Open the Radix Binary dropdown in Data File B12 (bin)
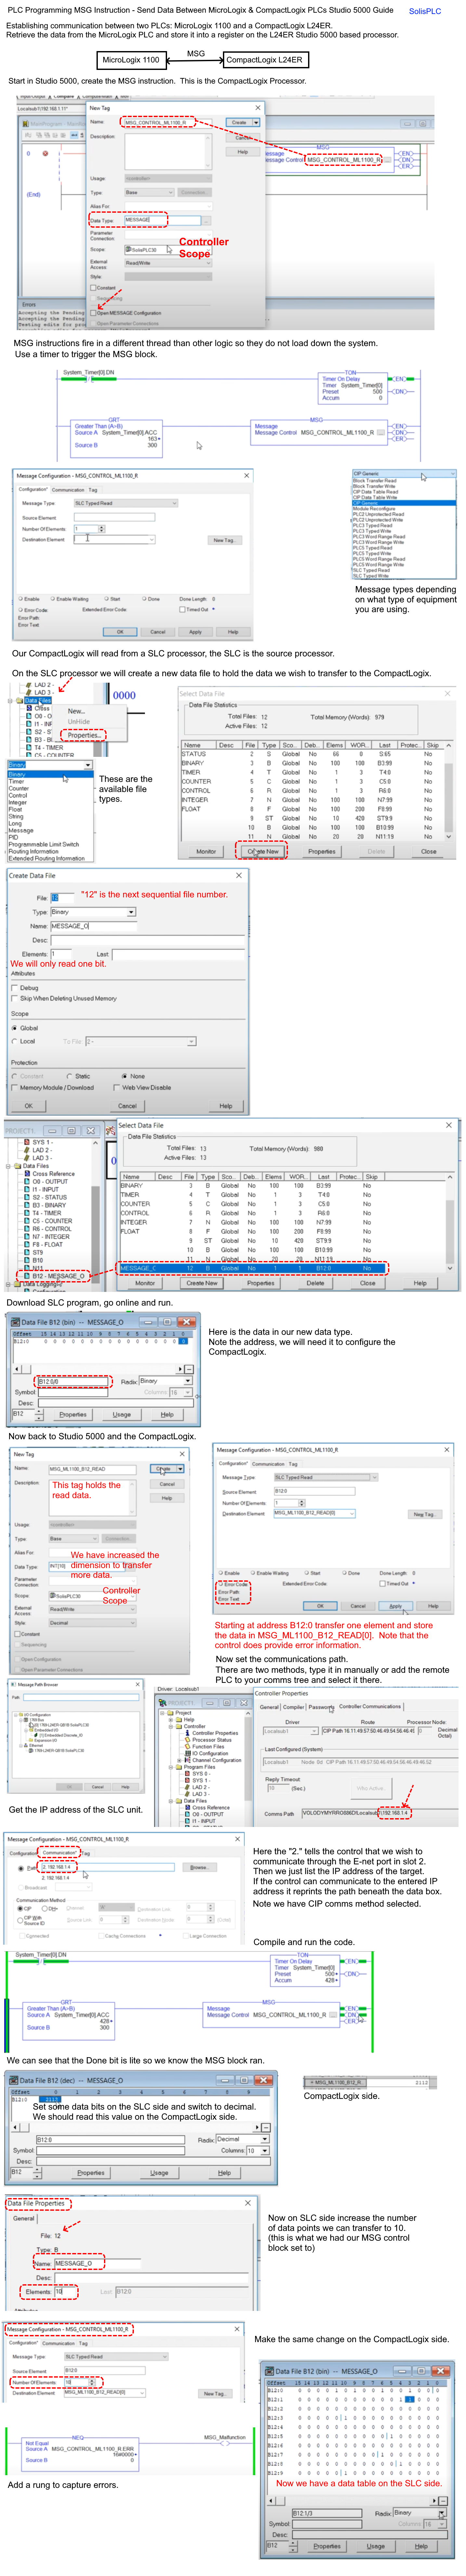Viewport: 466px width, 2576px height. [187, 1381]
